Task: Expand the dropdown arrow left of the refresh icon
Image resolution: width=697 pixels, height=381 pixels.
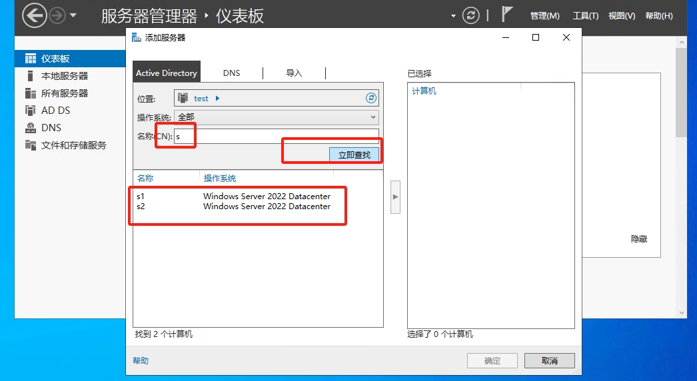Action: click(x=453, y=16)
